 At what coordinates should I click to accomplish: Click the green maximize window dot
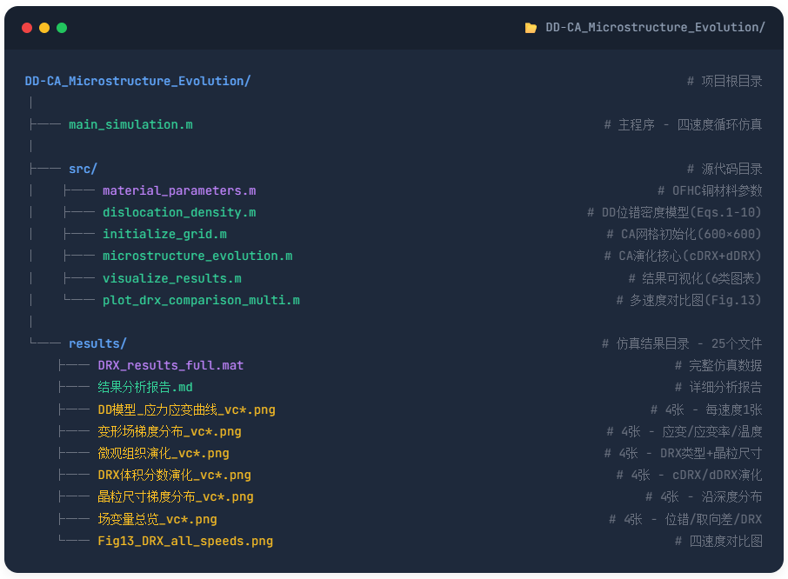pyautogui.click(x=62, y=28)
